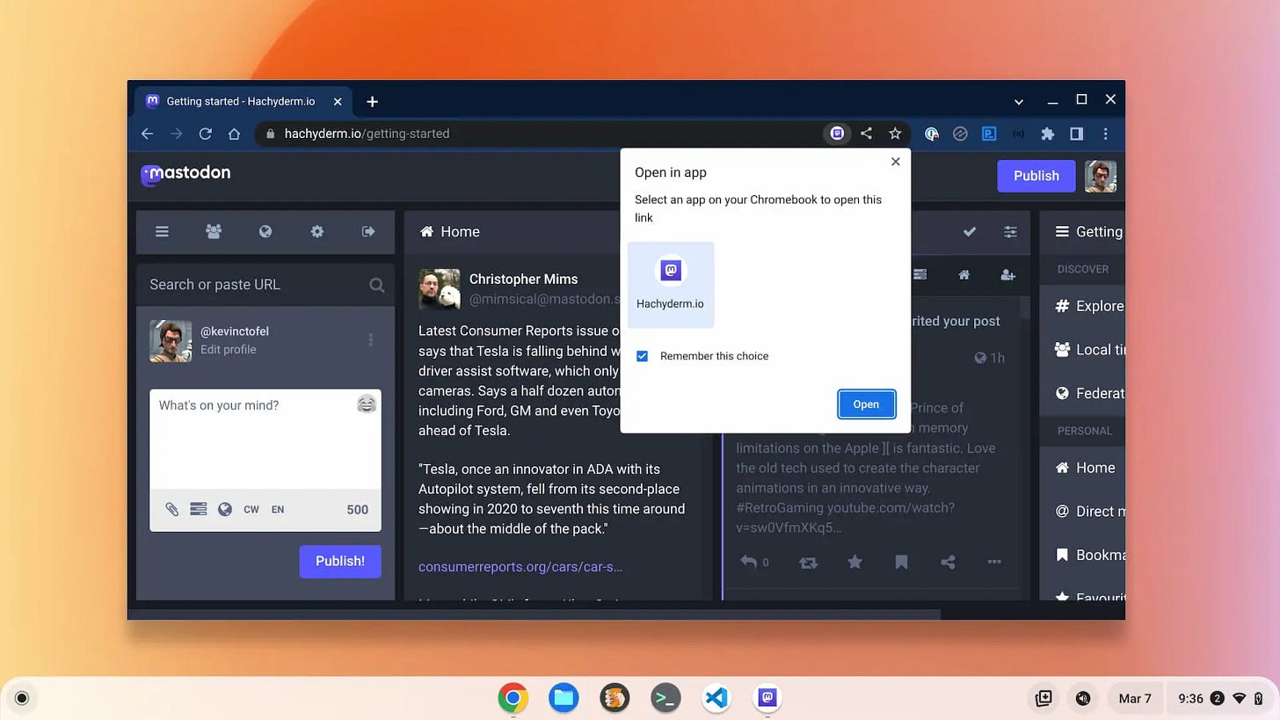Filter notifications by mentions home icon

click(x=964, y=275)
